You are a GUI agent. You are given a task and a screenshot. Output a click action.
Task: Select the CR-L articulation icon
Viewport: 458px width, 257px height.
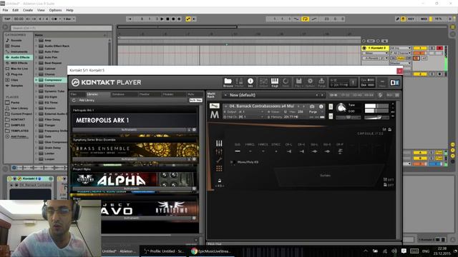[x=289, y=151]
